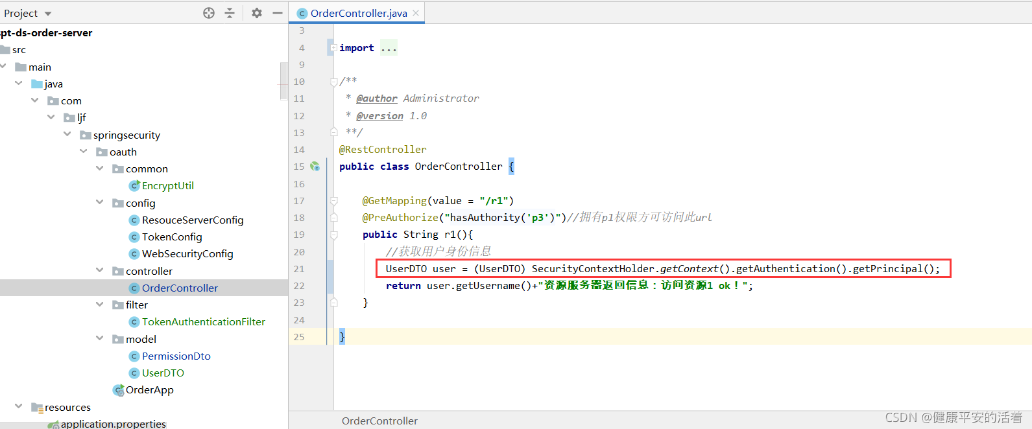Collapse the controller package arrow

pyautogui.click(x=99, y=270)
